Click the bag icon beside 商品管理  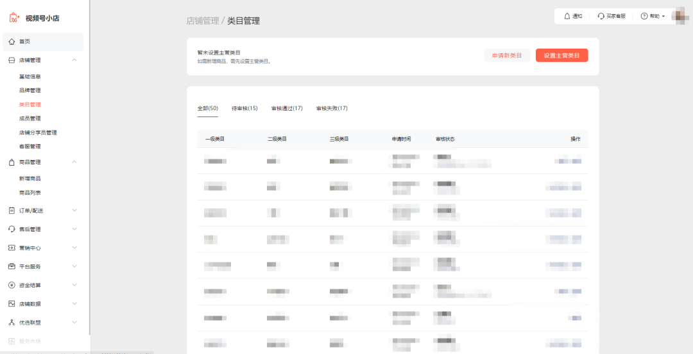tap(12, 162)
